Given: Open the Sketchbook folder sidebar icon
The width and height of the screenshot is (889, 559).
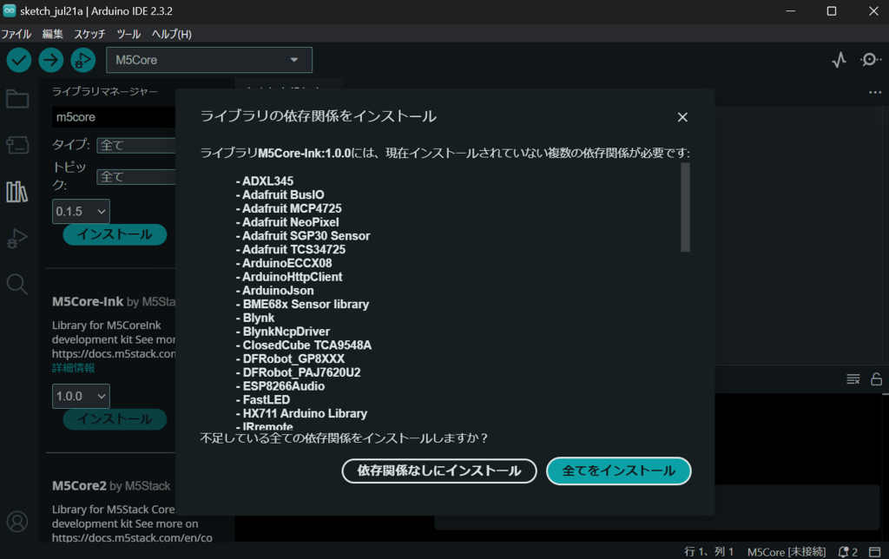Looking at the screenshot, I should tap(17, 99).
